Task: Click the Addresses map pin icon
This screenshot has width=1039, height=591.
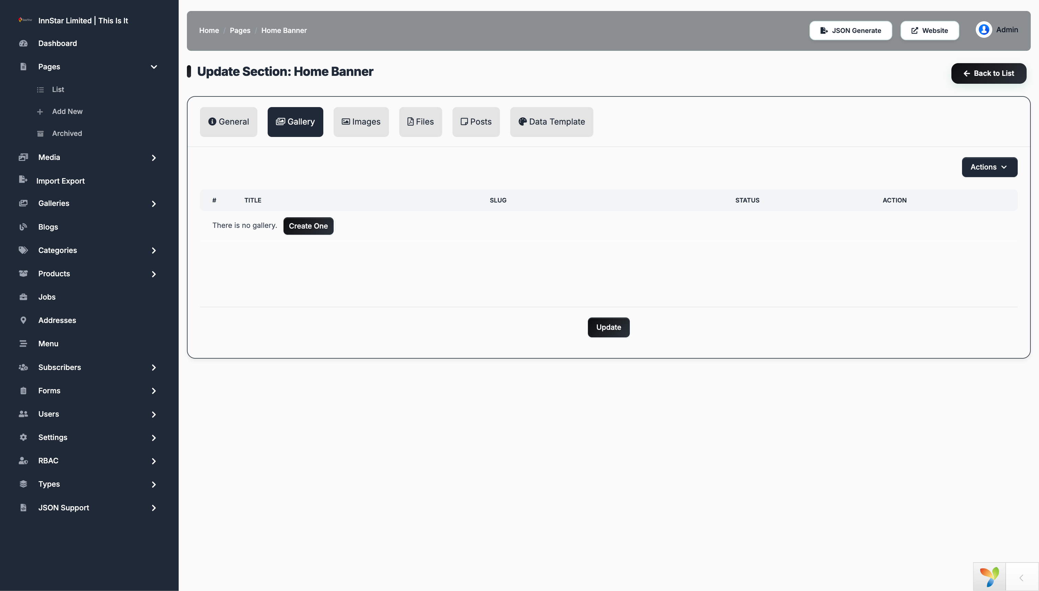Action: [x=23, y=320]
